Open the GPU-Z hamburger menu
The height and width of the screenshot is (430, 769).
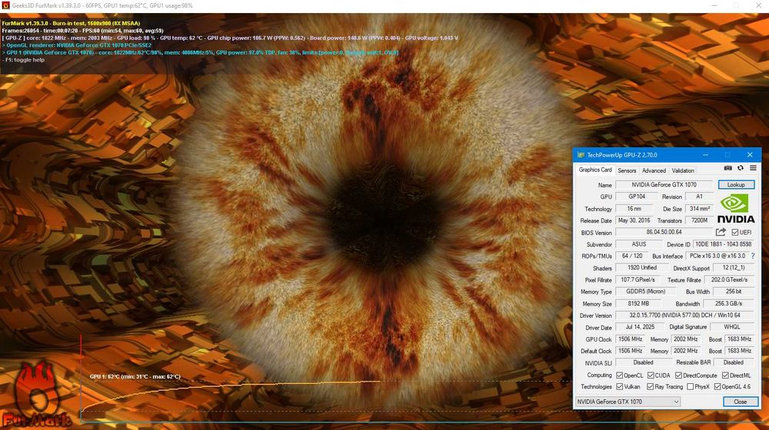pos(753,168)
